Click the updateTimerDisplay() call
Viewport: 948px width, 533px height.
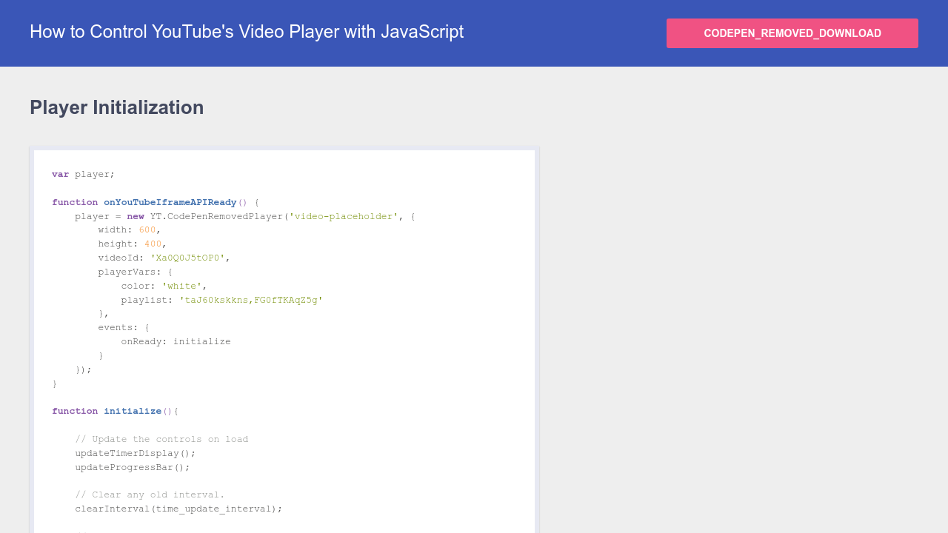click(136, 453)
